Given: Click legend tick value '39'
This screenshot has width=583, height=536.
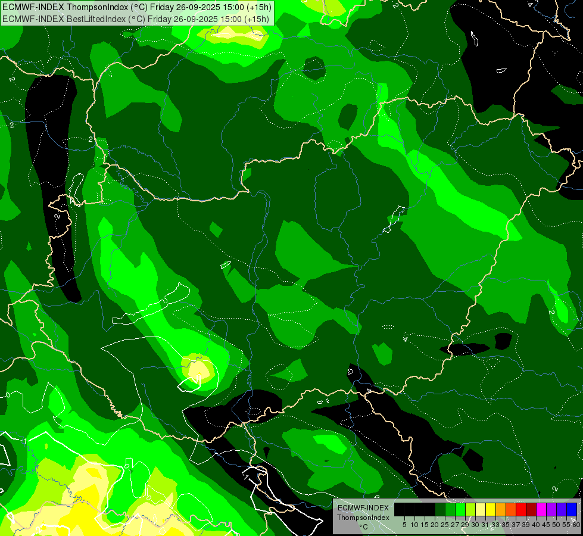Looking at the screenshot, I should (526, 525).
